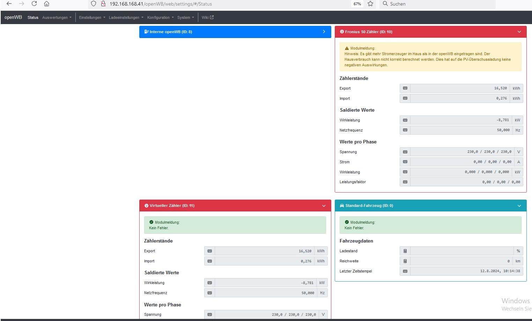Select the Status menu item
Image resolution: width=532 pixels, height=321 pixels.
click(33, 17)
